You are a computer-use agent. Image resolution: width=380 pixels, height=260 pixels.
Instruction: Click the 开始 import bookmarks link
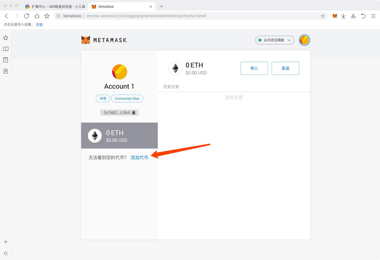click(x=39, y=25)
